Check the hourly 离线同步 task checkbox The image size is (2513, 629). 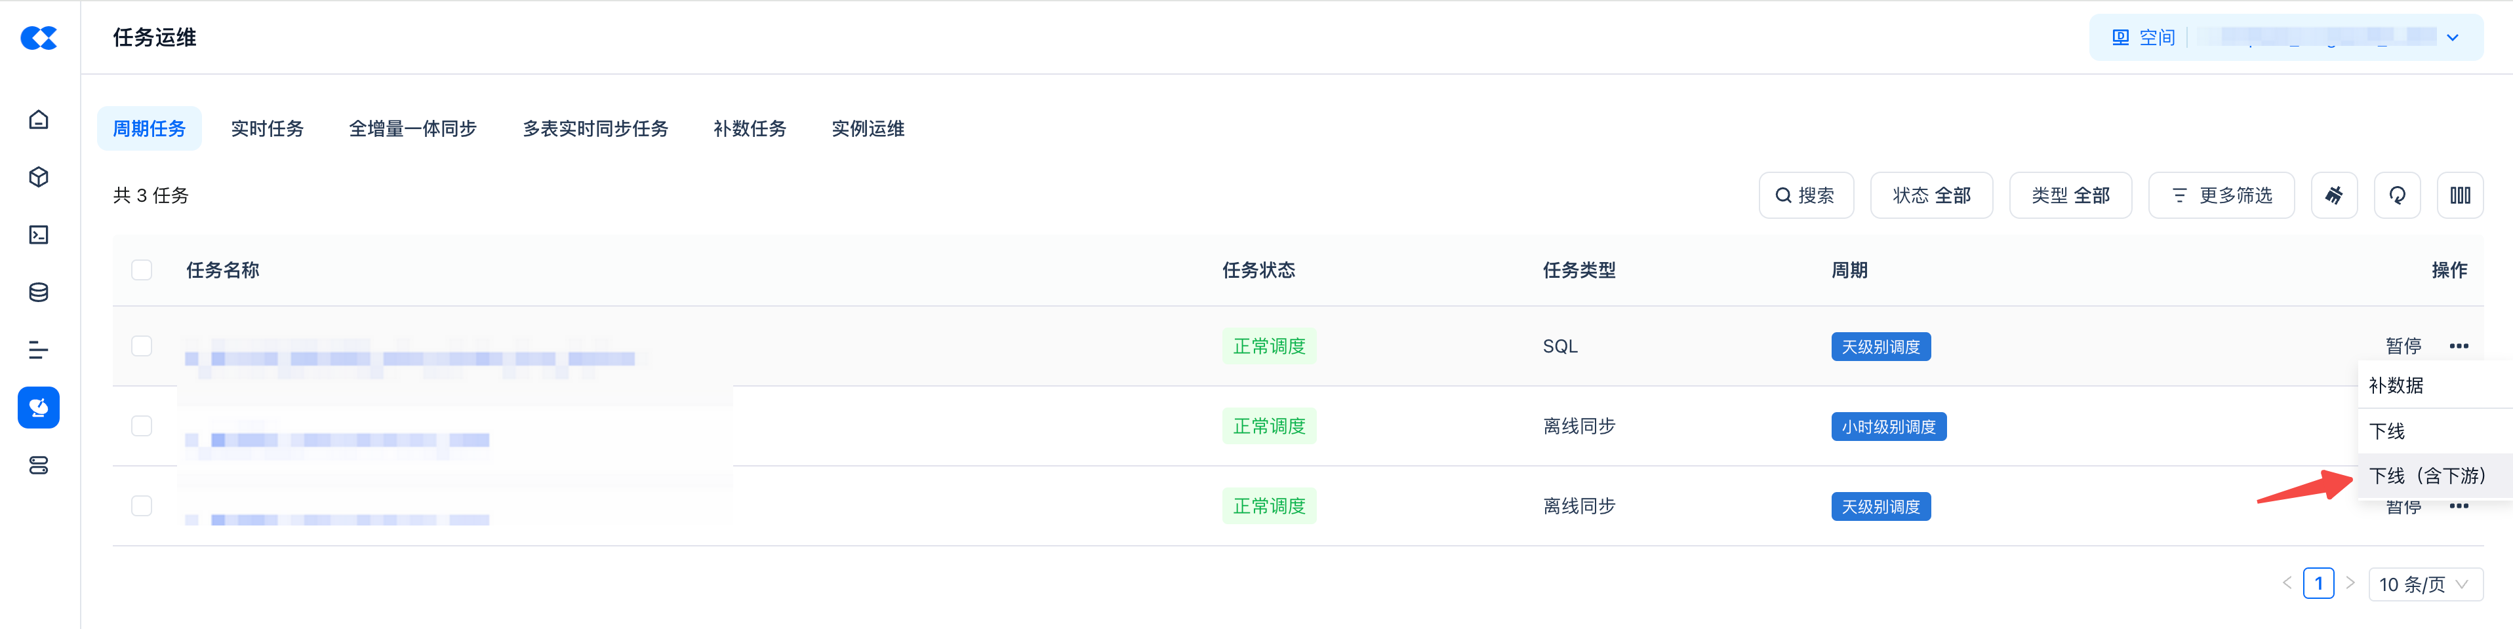click(142, 426)
